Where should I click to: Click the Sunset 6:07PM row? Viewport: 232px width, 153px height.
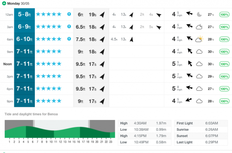pos(201,136)
